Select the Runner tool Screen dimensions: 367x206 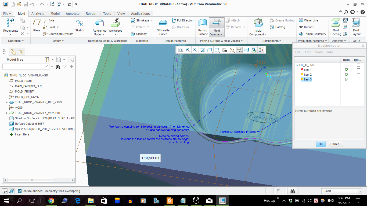(306, 27)
